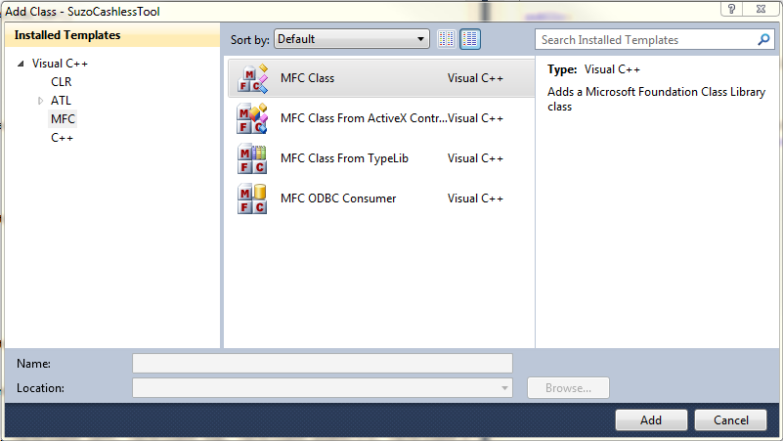
Task: Switch to medium icons list view
Action: (x=470, y=39)
